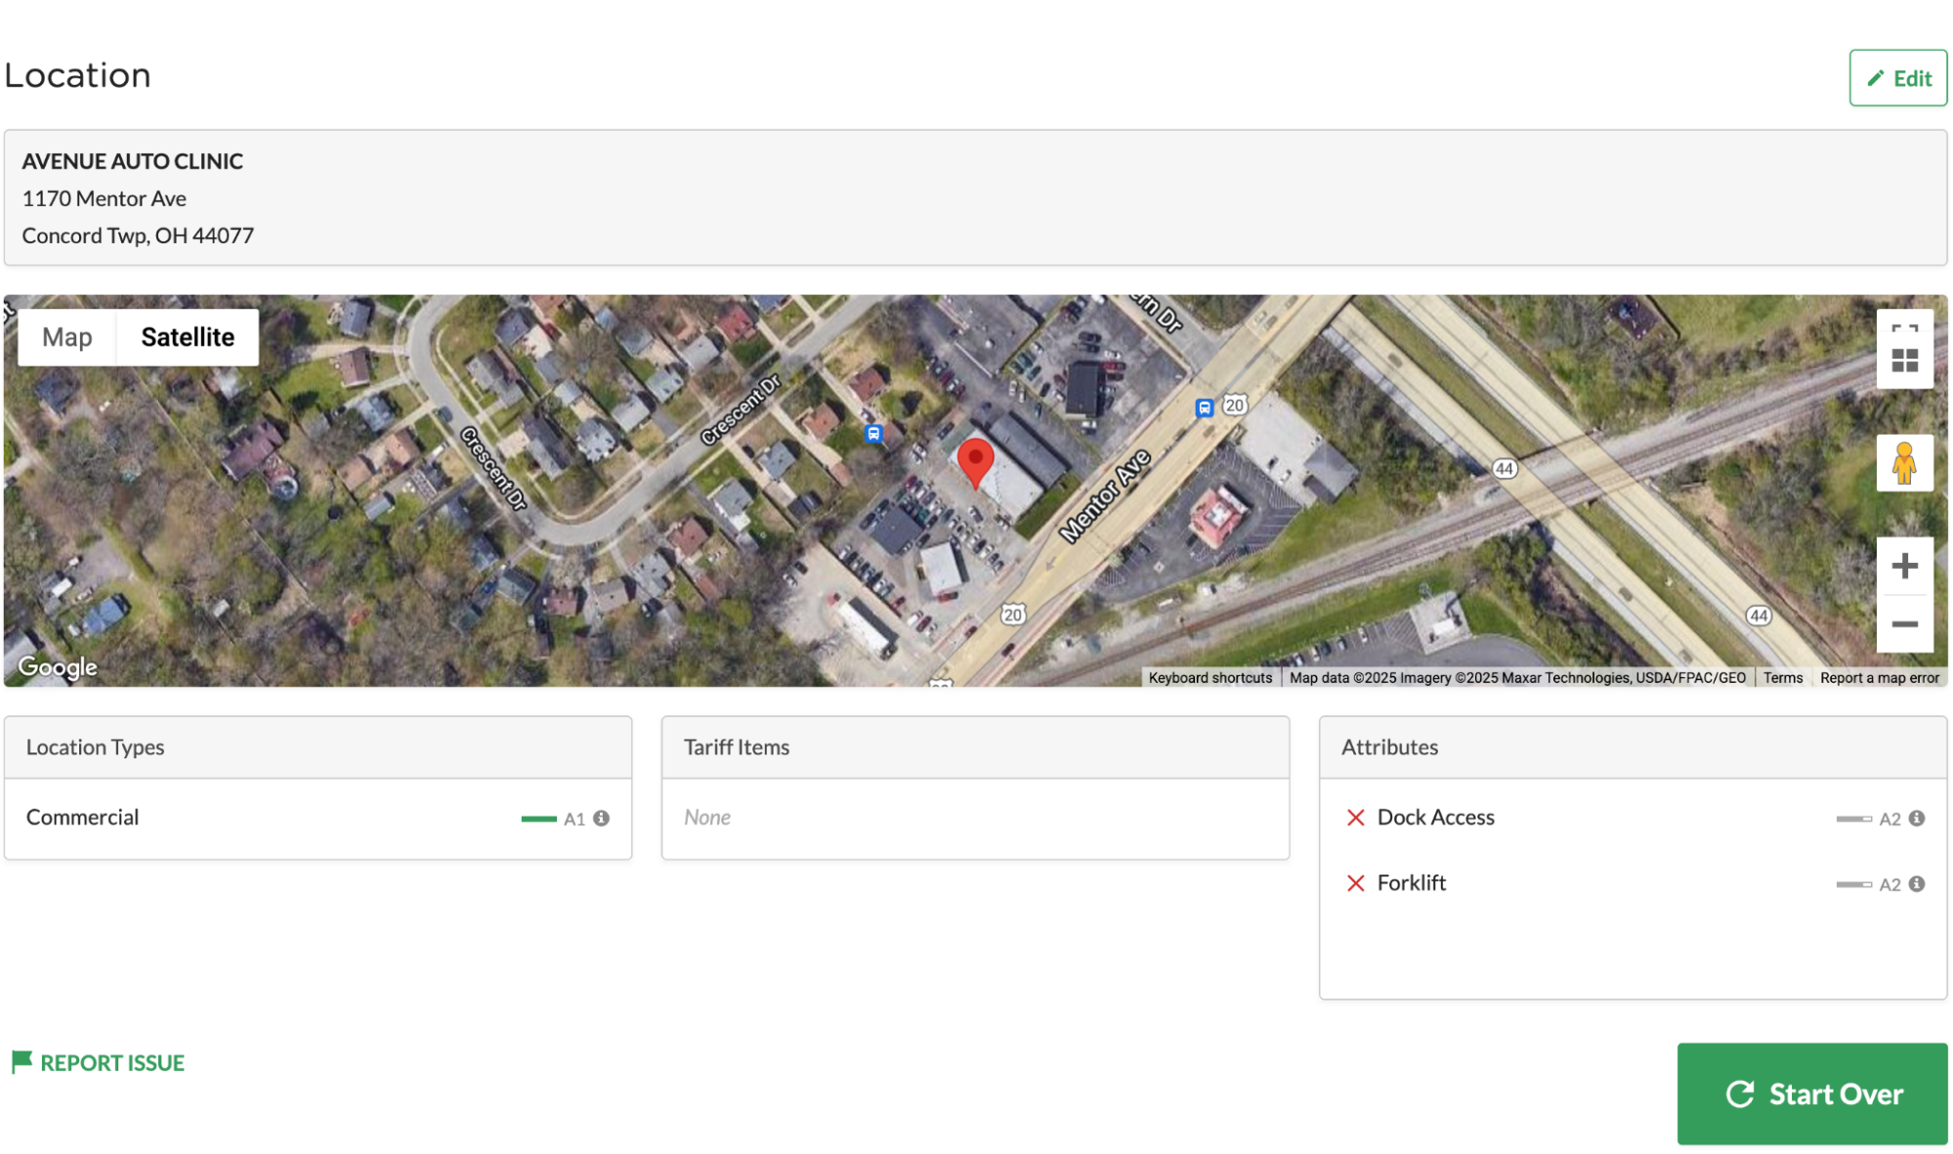Click the red X beside Forklift
Image resolution: width=1953 pixels, height=1154 pixels.
pos(1355,883)
